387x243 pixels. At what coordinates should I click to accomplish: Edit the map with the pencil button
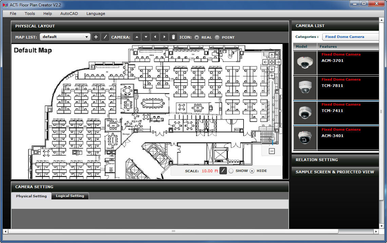[x=105, y=37]
